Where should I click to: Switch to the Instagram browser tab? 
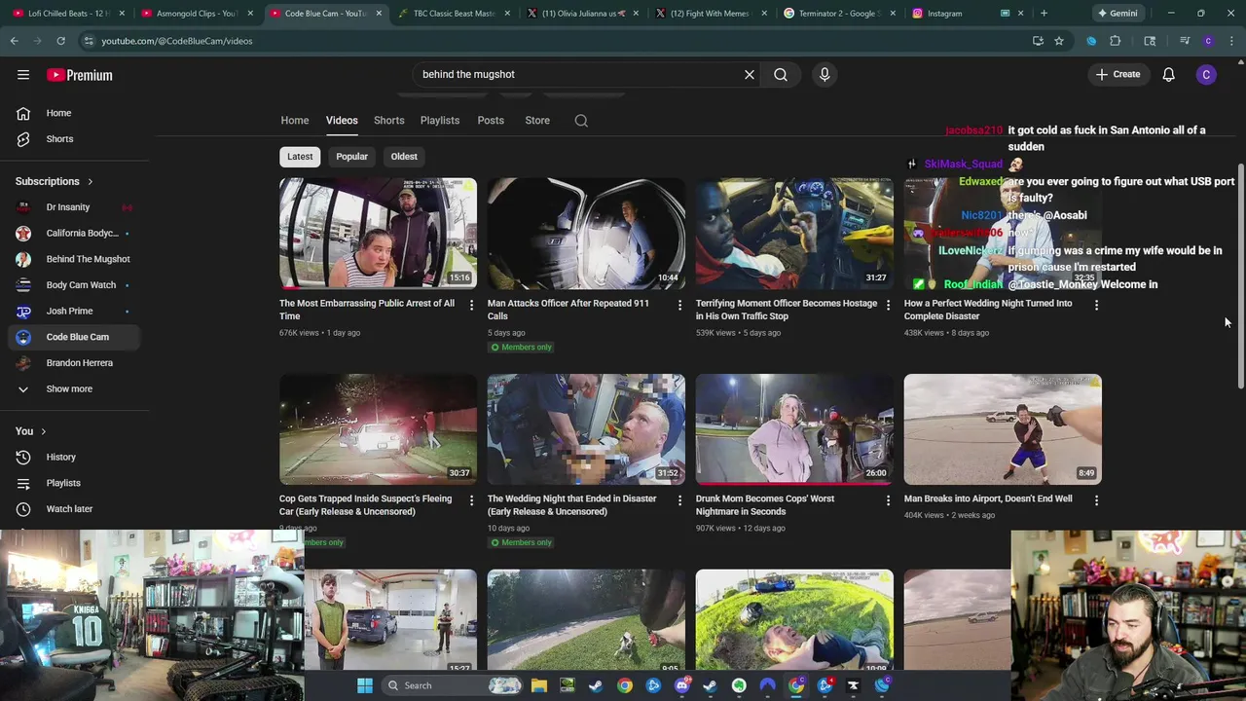[944, 14]
